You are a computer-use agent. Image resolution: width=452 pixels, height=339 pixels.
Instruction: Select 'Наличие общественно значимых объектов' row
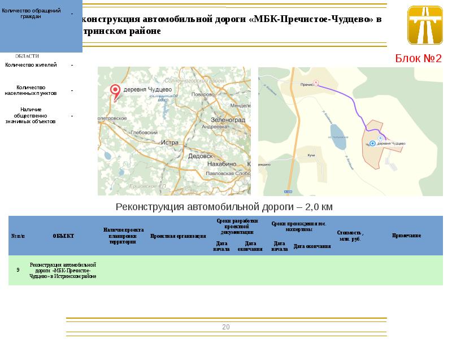pos(31,115)
